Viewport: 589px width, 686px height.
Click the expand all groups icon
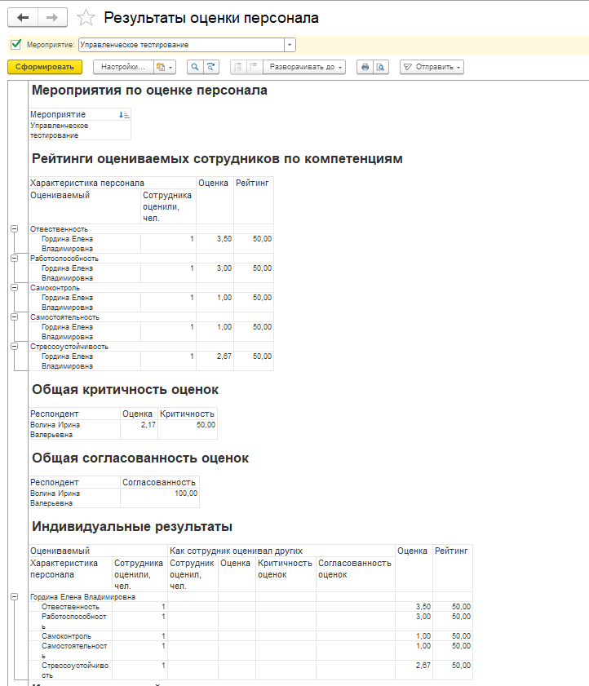[x=254, y=67]
